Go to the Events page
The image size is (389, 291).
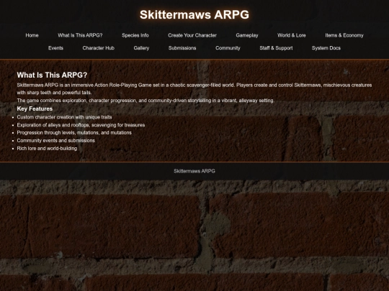click(x=55, y=48)
